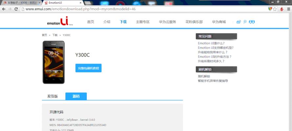Open a new tab with the new tab button

(x=87, y=3)
